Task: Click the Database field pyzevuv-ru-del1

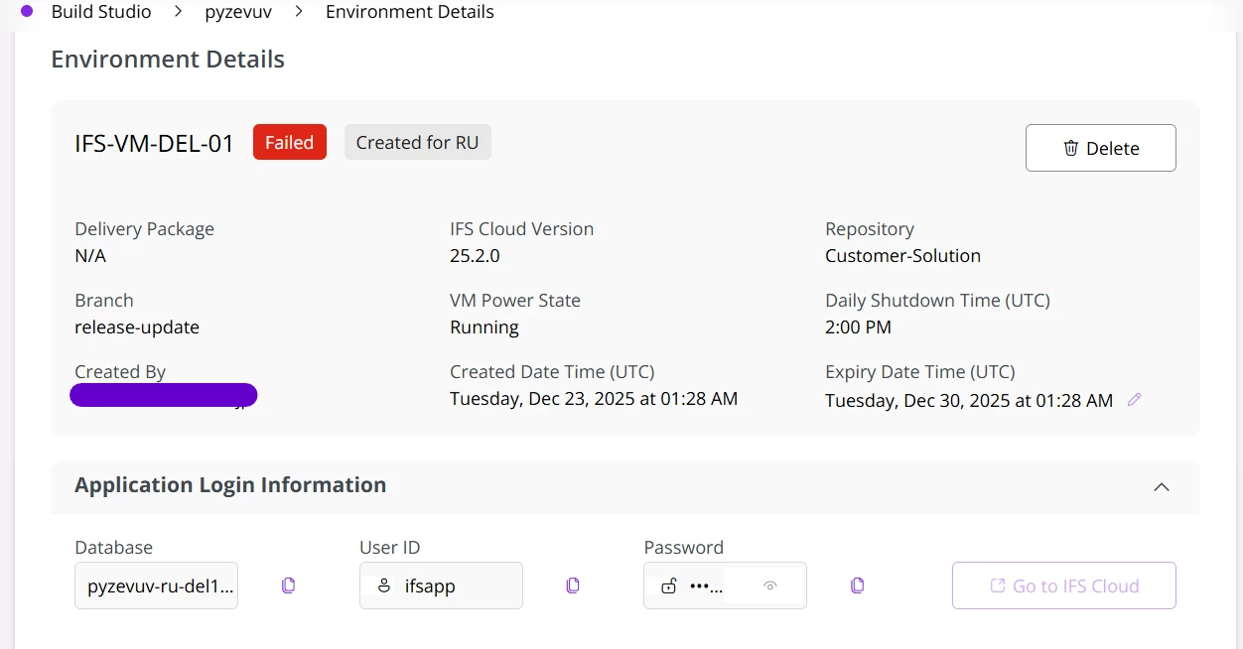Action: pyautogui.click(x=157, y=585)
